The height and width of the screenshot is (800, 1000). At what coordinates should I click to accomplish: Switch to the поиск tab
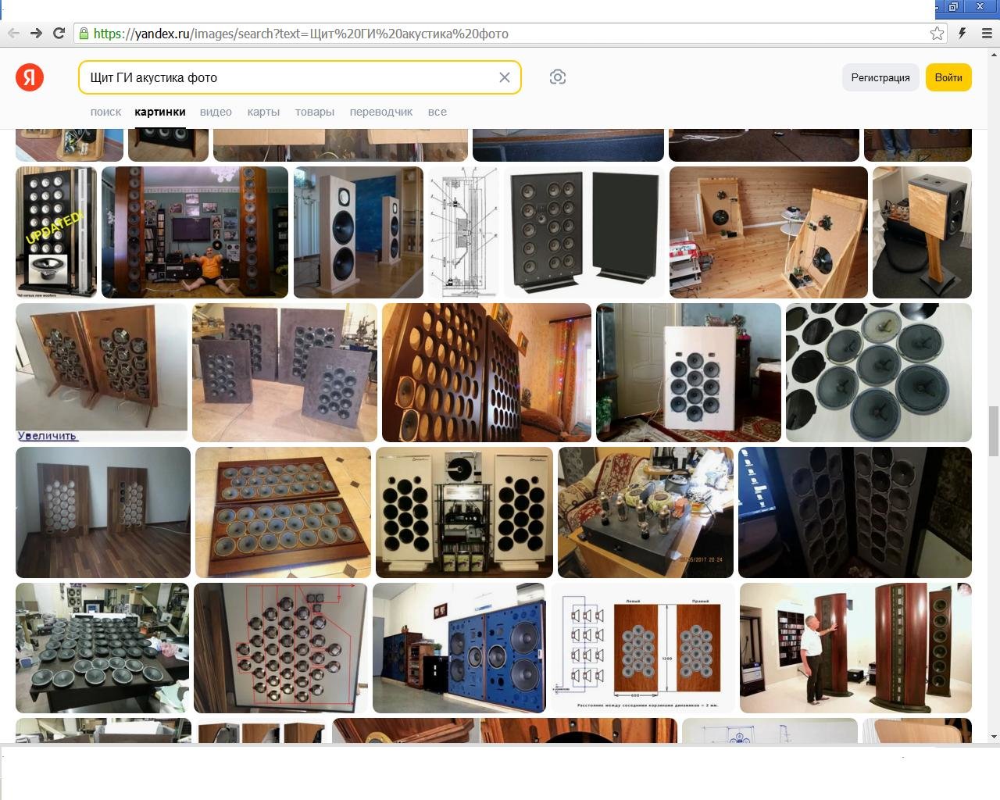click(106, 112)
